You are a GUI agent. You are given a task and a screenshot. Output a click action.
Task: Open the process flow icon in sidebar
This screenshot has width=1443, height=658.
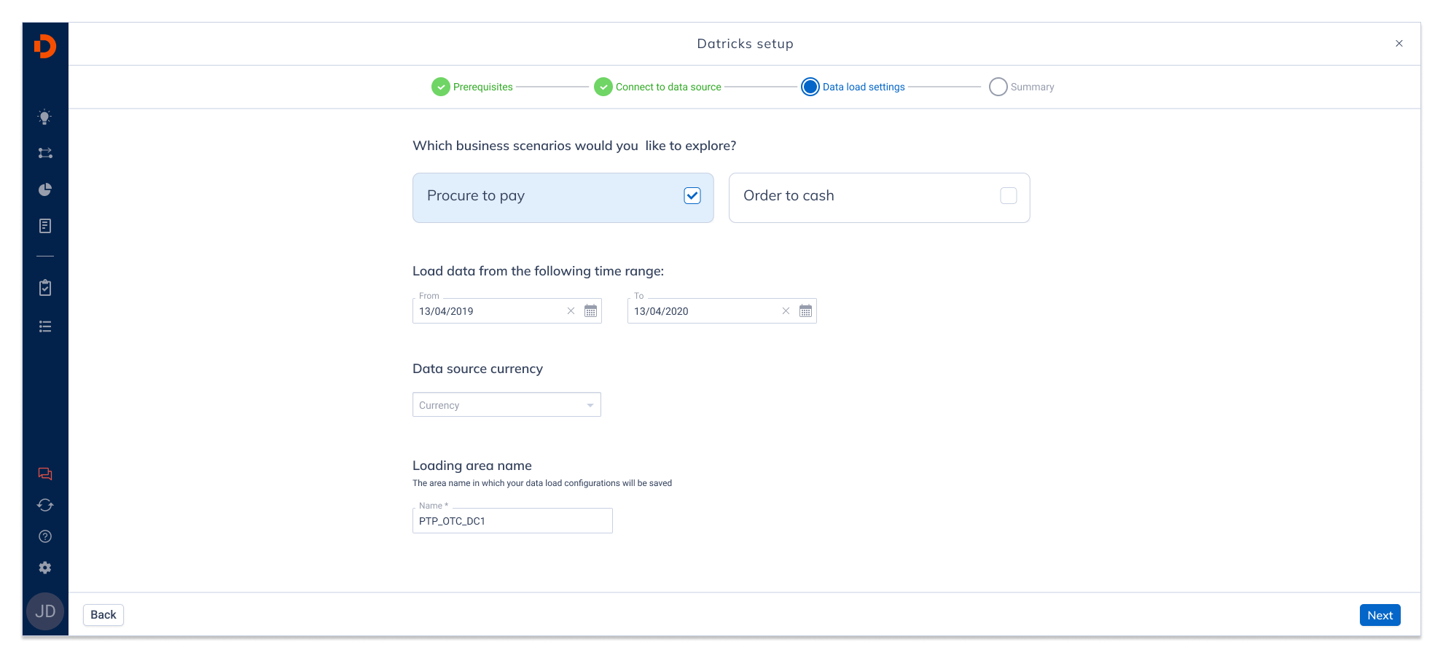[x=45, y=153]
